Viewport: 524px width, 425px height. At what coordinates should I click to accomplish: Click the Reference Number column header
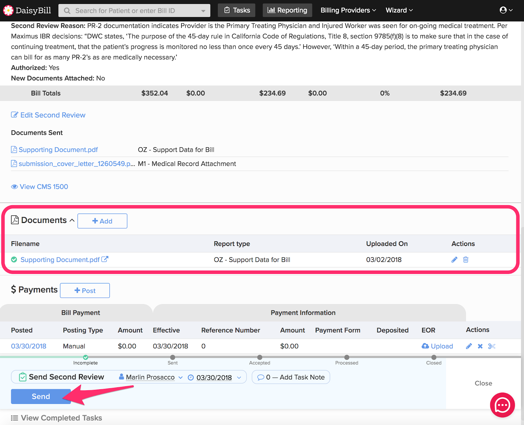click(x=231, y=330)
